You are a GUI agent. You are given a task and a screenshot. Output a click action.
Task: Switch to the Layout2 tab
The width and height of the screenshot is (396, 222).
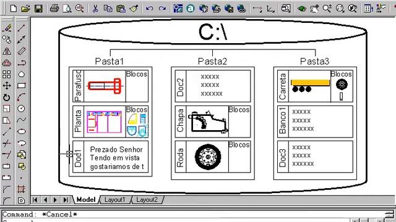coord(147,200)
